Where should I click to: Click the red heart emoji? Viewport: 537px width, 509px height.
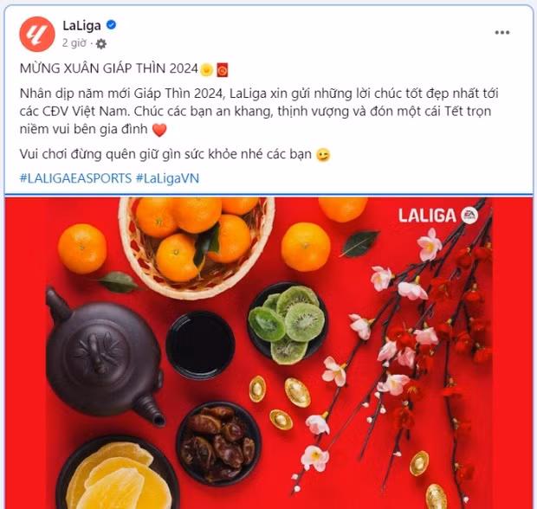point(159,130)
